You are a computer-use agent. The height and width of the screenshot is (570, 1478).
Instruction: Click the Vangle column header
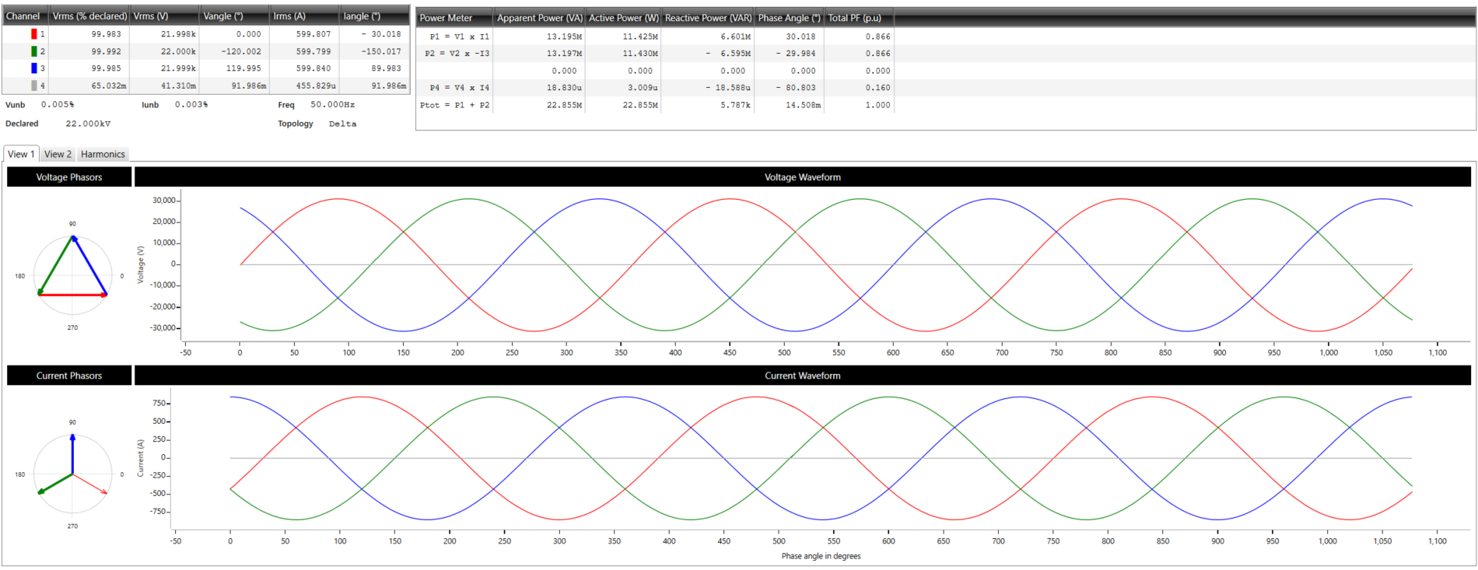(234, 16)
